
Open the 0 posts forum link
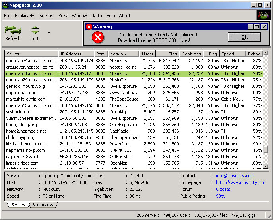(223, 189)
